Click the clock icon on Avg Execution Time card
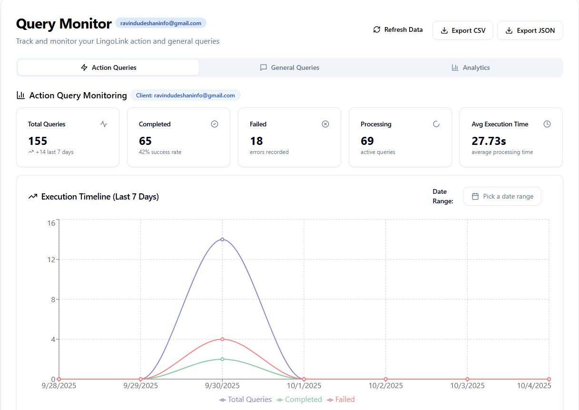 547,124
